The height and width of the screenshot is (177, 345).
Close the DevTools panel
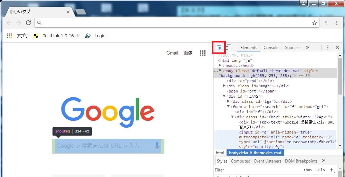pyautogui.click(x=337, y=47)
